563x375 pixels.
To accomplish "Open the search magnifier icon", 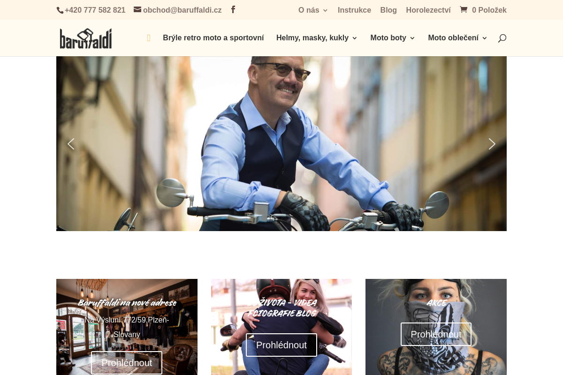I will (502, 38).
